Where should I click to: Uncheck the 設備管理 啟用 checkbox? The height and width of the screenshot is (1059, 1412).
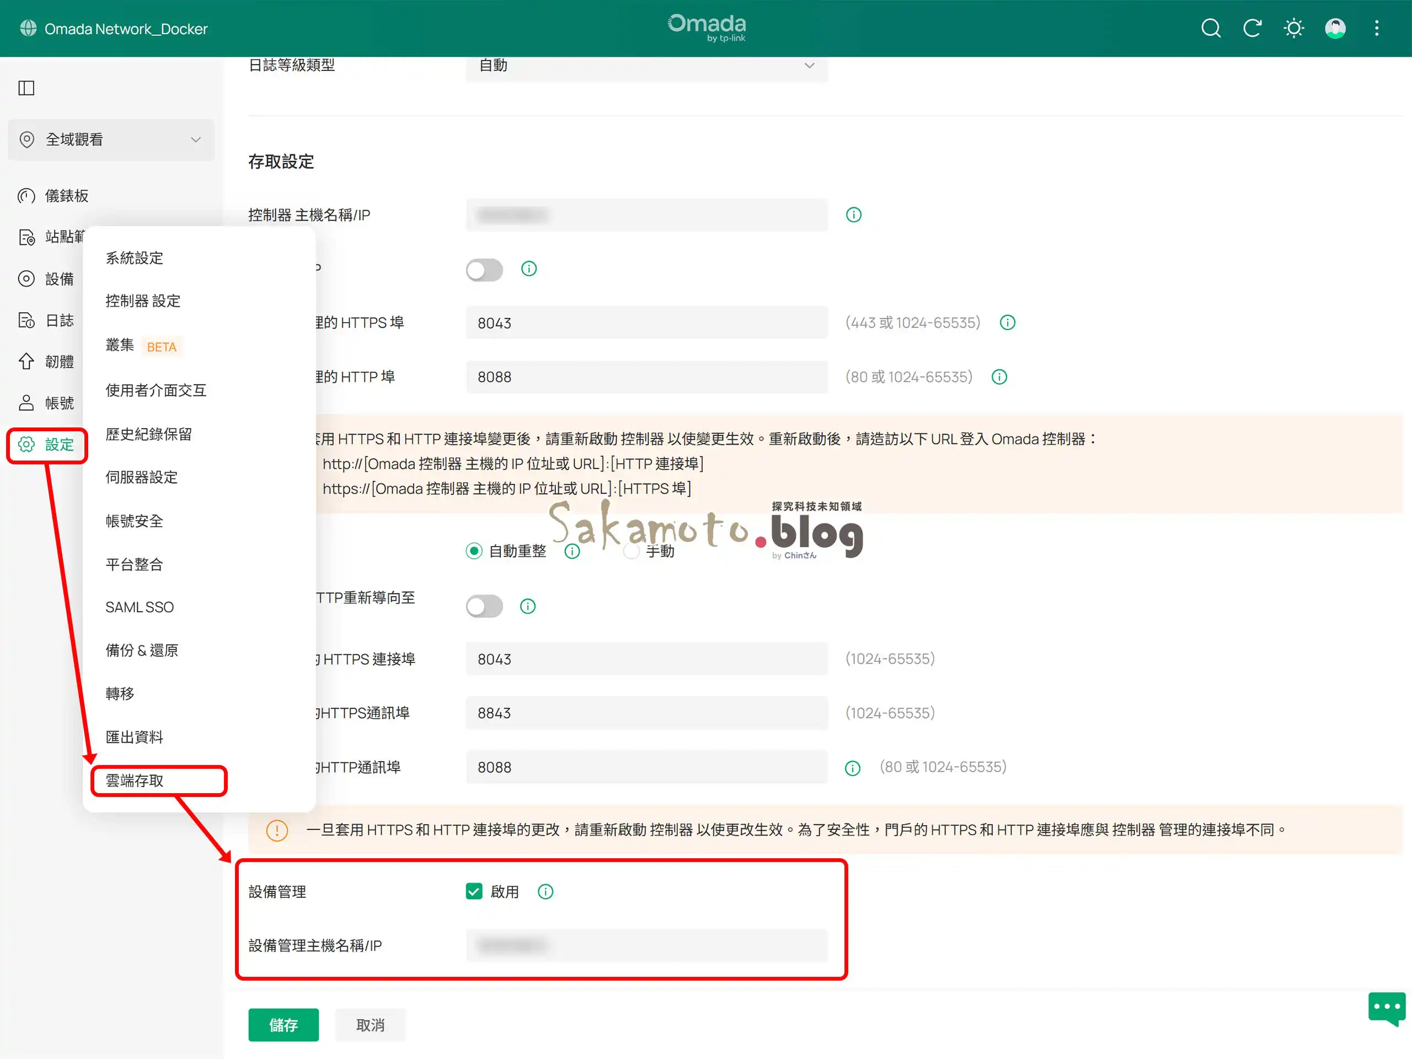tap(474, 891)
